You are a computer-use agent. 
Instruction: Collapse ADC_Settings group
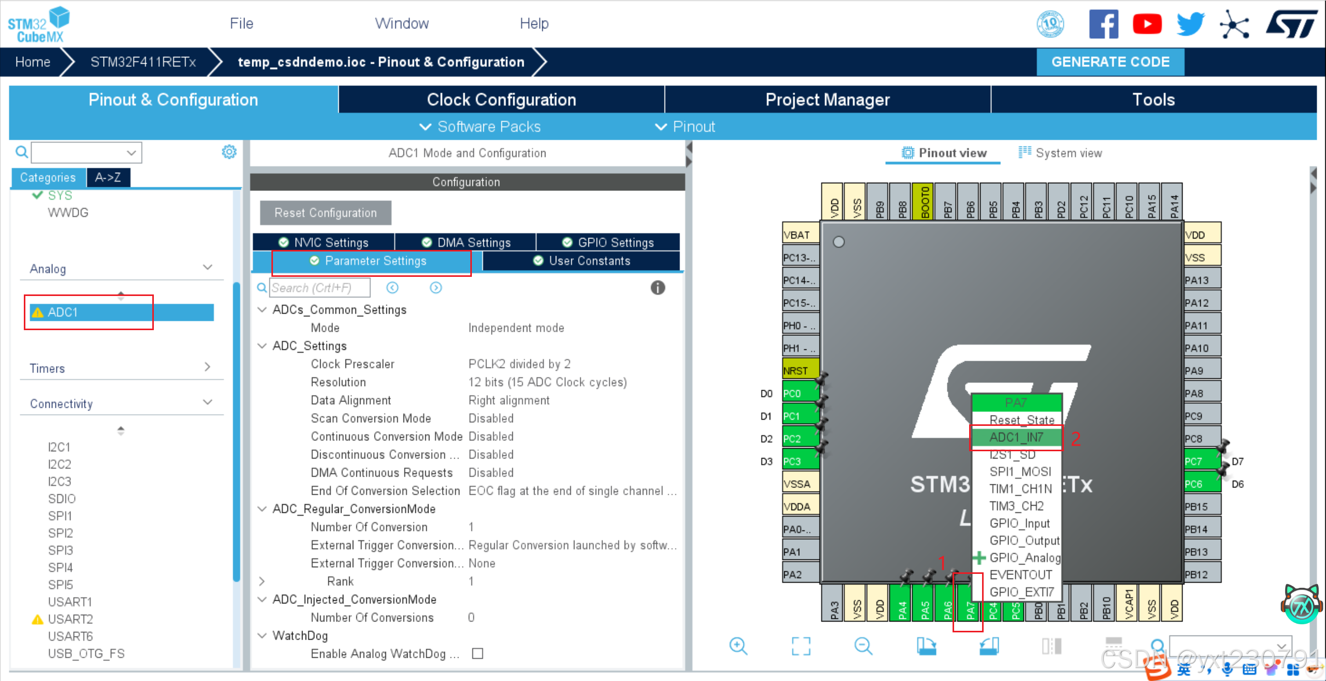(x=262, y=346)
